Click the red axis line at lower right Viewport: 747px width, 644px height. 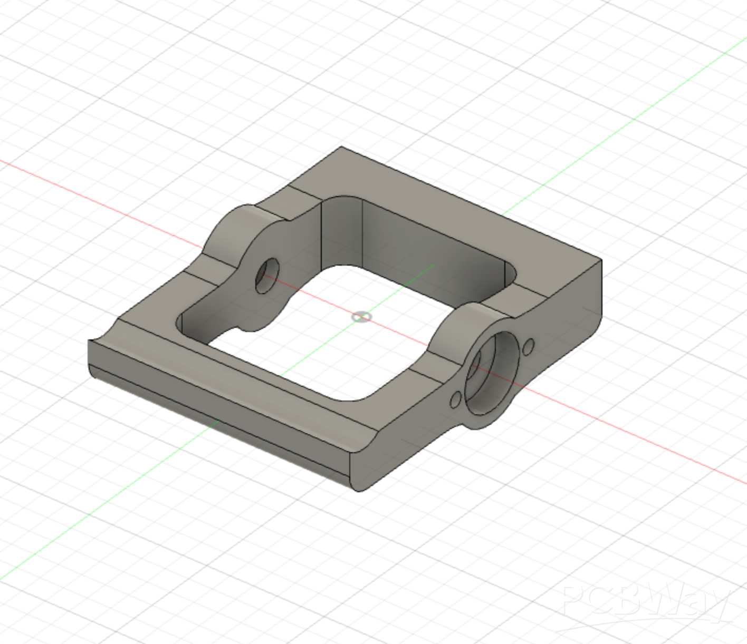(x=659, y=448)
